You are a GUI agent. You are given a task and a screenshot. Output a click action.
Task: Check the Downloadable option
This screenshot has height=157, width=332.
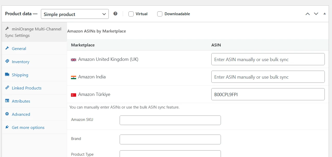click(x=160, y=14)
